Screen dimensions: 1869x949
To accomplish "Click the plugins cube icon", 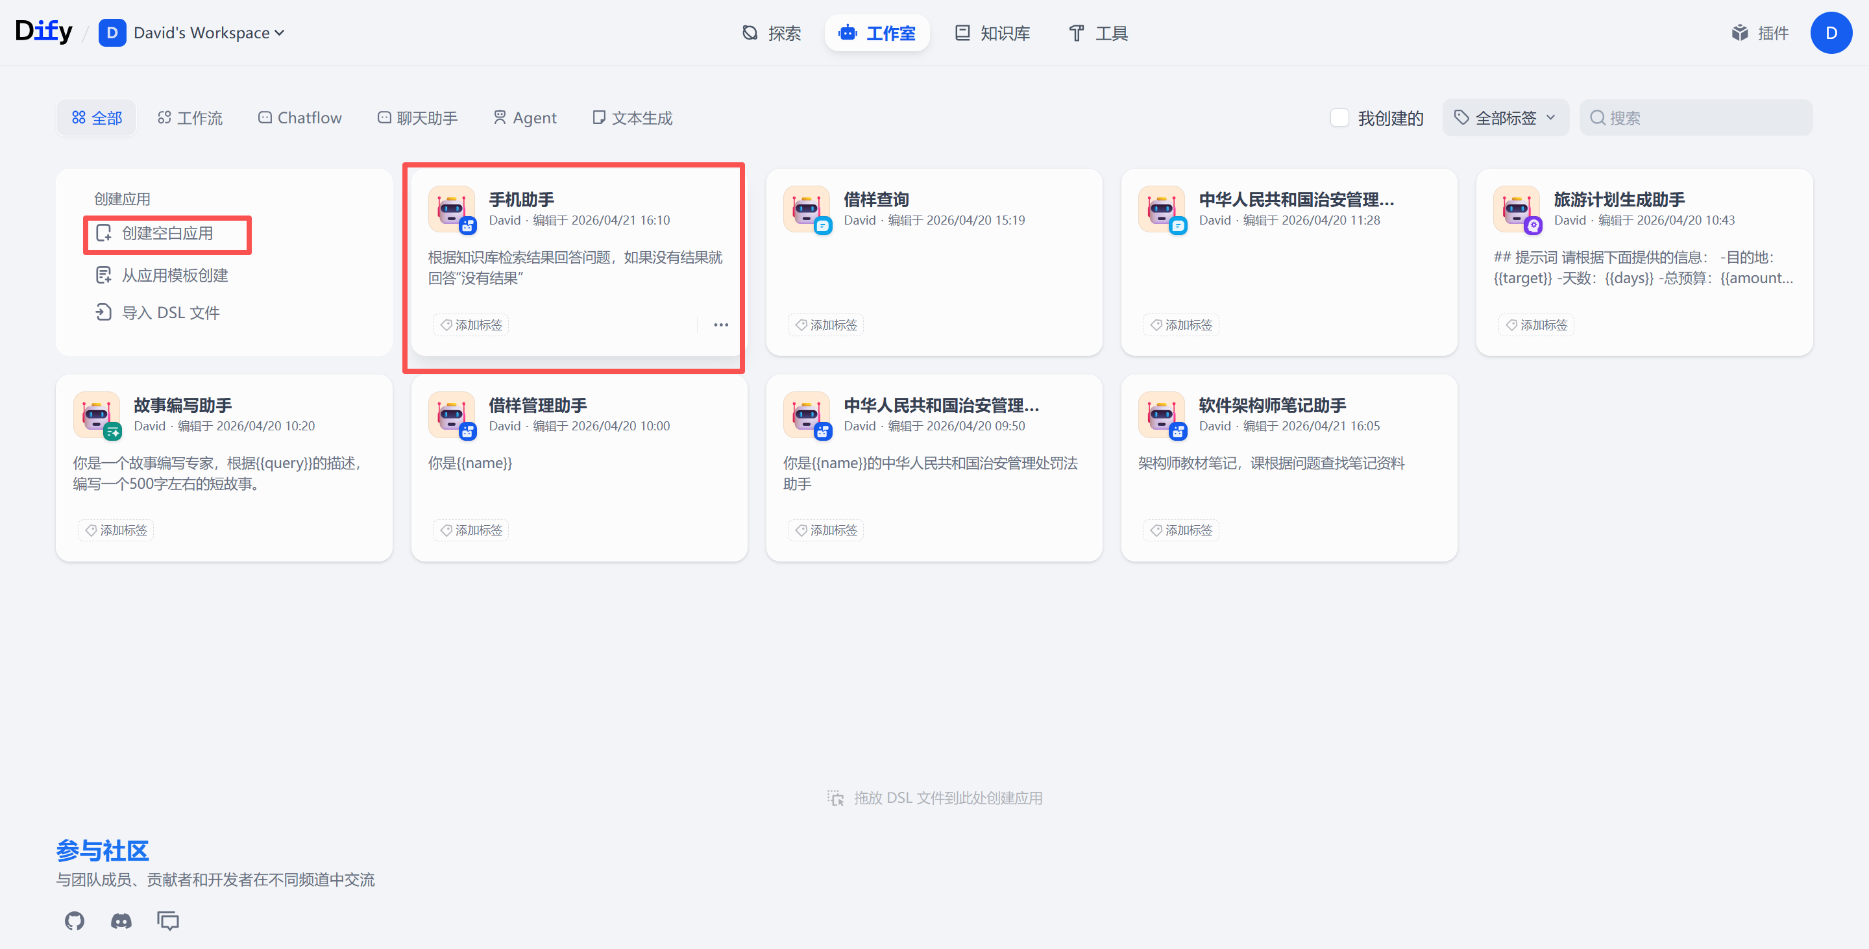I will click(1740, 32).
